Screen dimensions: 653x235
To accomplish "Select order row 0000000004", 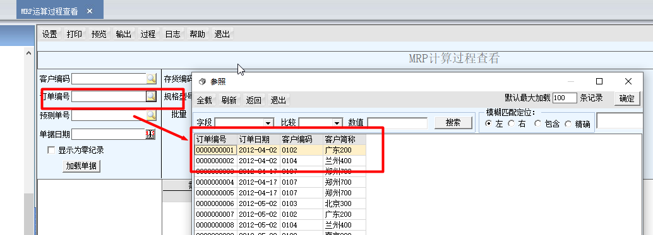I will [280, 182].
